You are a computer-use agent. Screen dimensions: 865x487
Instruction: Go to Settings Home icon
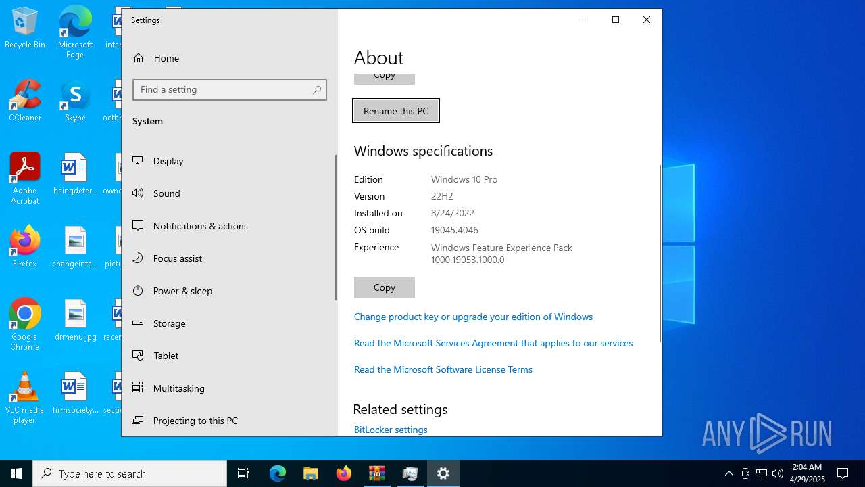click(139, 58)
